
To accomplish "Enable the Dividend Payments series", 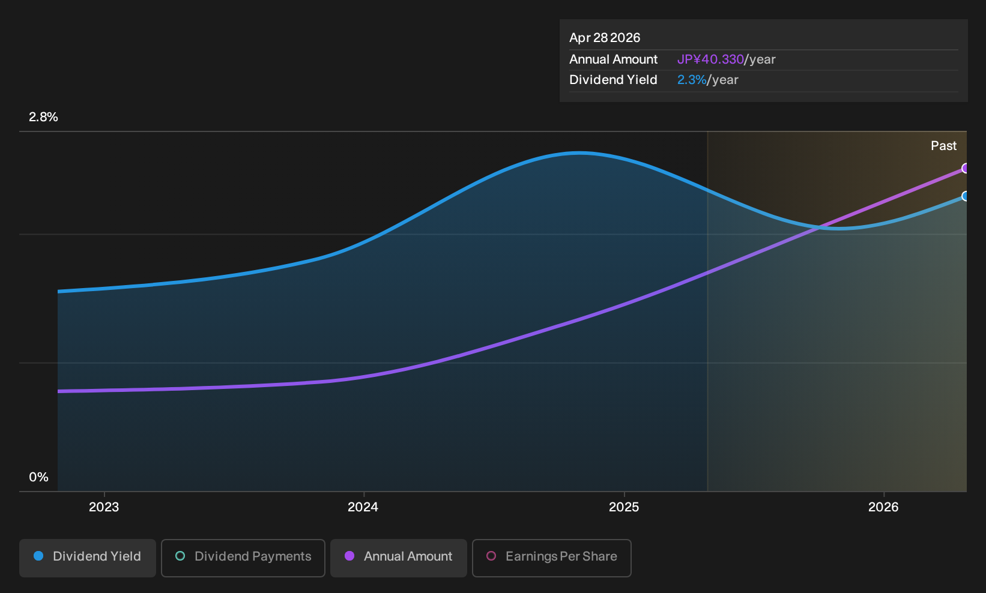I will tap(243, 558).
